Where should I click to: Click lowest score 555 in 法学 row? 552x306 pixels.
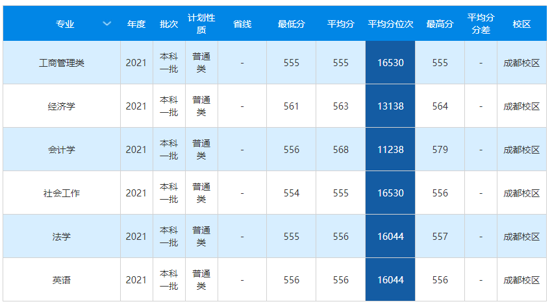tap(291, 237)
